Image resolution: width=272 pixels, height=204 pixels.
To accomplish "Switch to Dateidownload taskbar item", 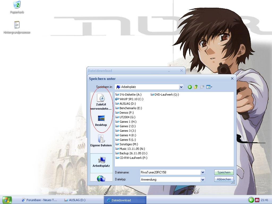I will tap(125, 200).
